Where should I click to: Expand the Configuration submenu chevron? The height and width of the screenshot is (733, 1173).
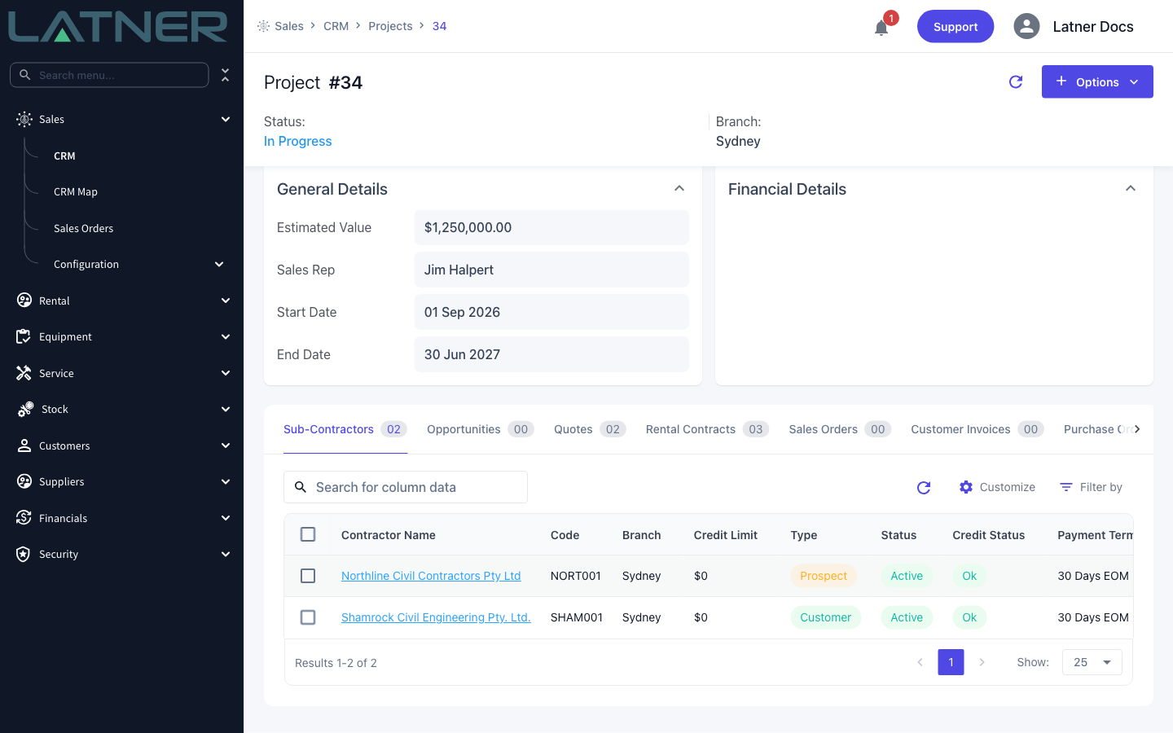tap(219, 264)
